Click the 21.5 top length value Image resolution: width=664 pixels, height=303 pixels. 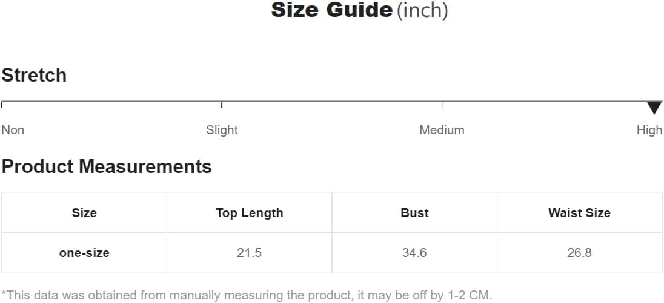point(250,253)
